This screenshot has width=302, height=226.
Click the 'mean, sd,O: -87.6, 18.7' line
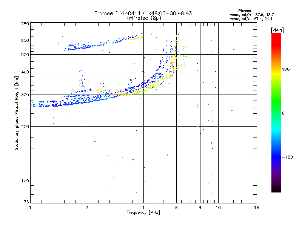[x=251, y=15]
